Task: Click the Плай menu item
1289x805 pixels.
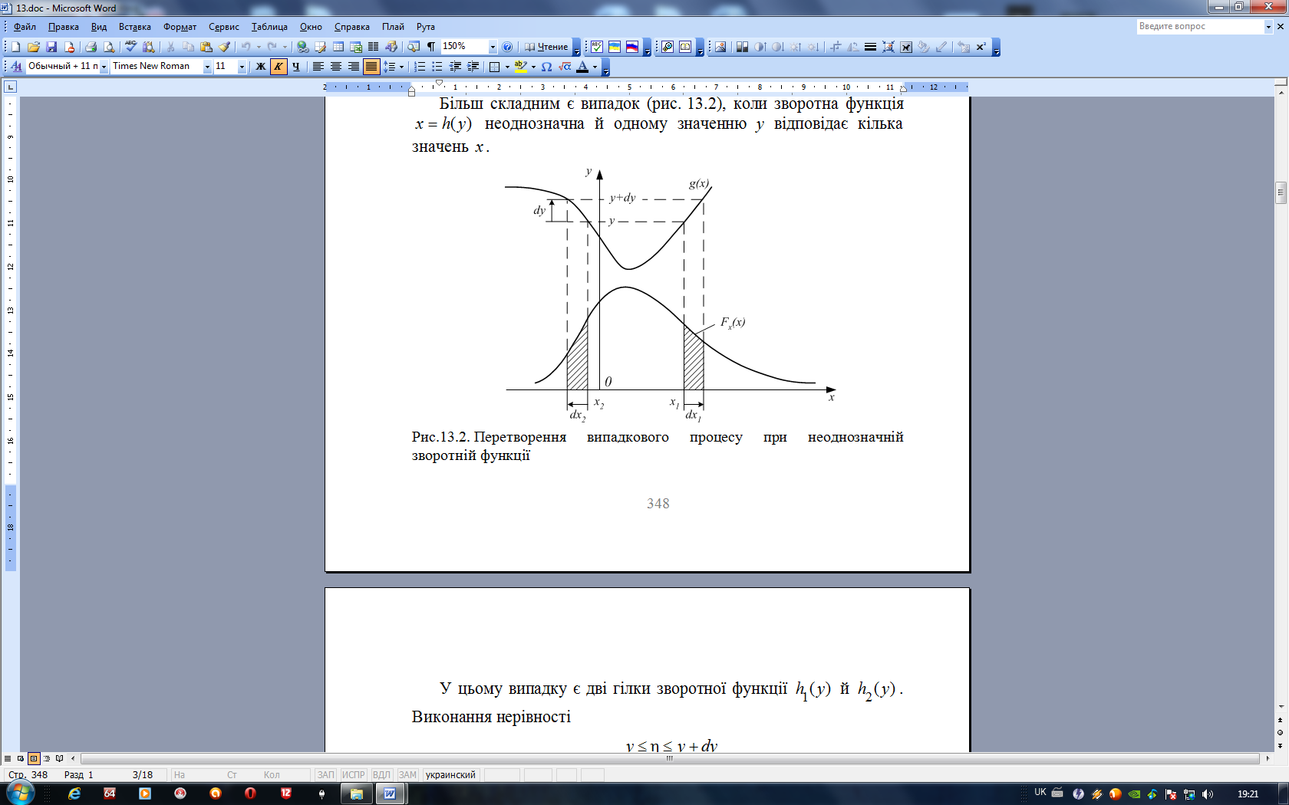Action: click(x=393, y=27)
